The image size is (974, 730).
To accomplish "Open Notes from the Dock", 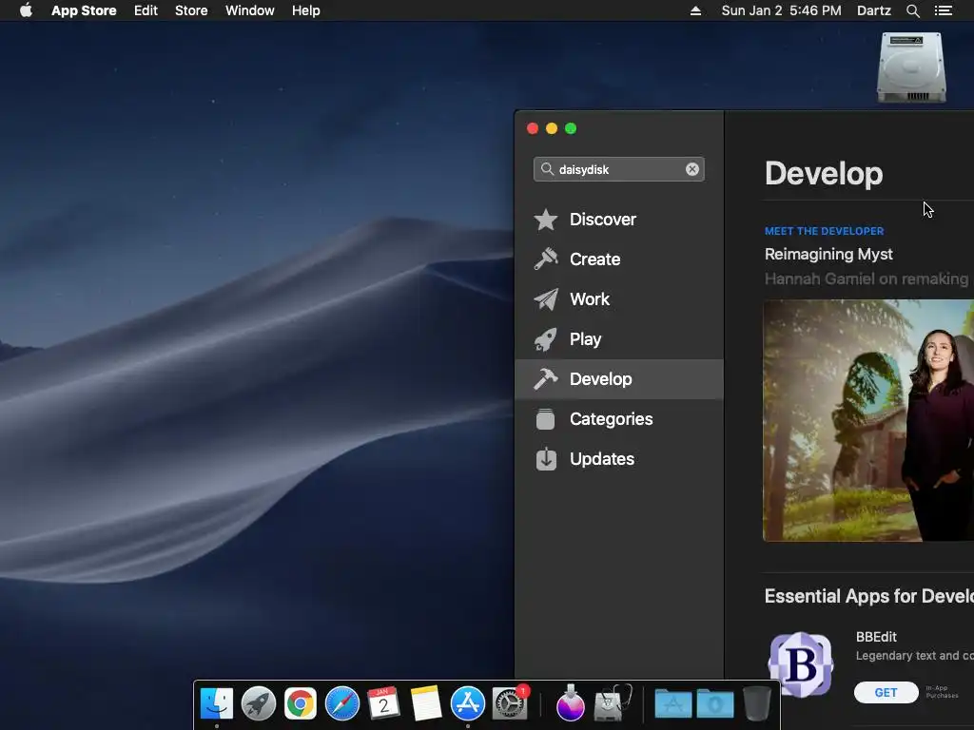I will [x=425, y=703].
